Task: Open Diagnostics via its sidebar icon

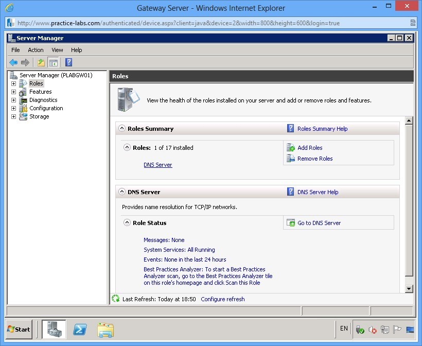Action: [23, 100]
